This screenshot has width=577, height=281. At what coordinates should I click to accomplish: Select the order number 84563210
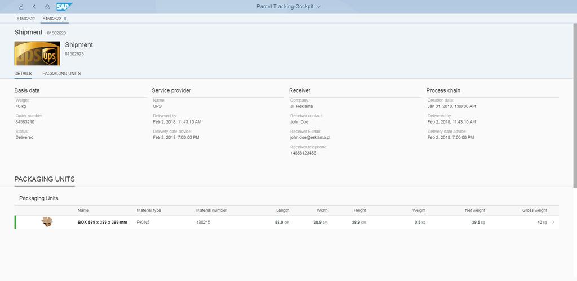(x=25, y=122)
